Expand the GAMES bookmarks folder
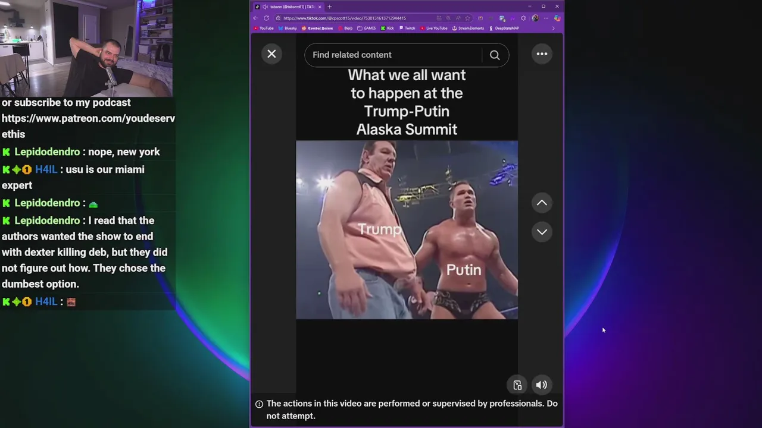 (x=367, y=28)
